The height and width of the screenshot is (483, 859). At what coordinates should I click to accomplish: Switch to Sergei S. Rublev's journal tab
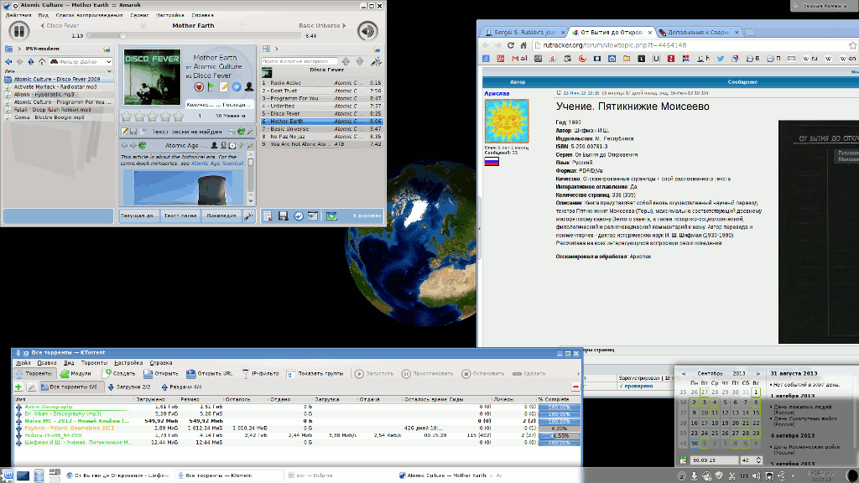click(x=522, y=33)
